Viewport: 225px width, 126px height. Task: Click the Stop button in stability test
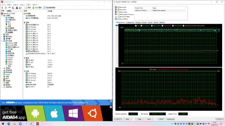(127, 119)
